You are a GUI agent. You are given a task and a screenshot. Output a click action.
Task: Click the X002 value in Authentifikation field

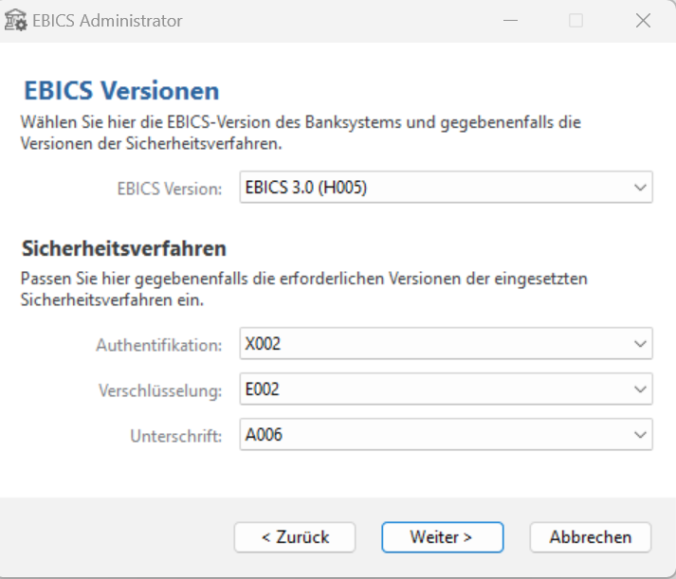pos(263,344)
